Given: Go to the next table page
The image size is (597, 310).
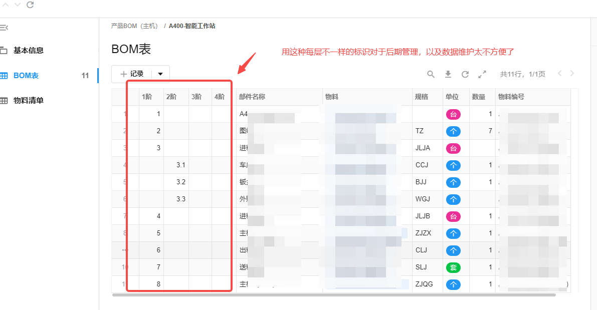Looking at the screenshot, I should 572,74.
